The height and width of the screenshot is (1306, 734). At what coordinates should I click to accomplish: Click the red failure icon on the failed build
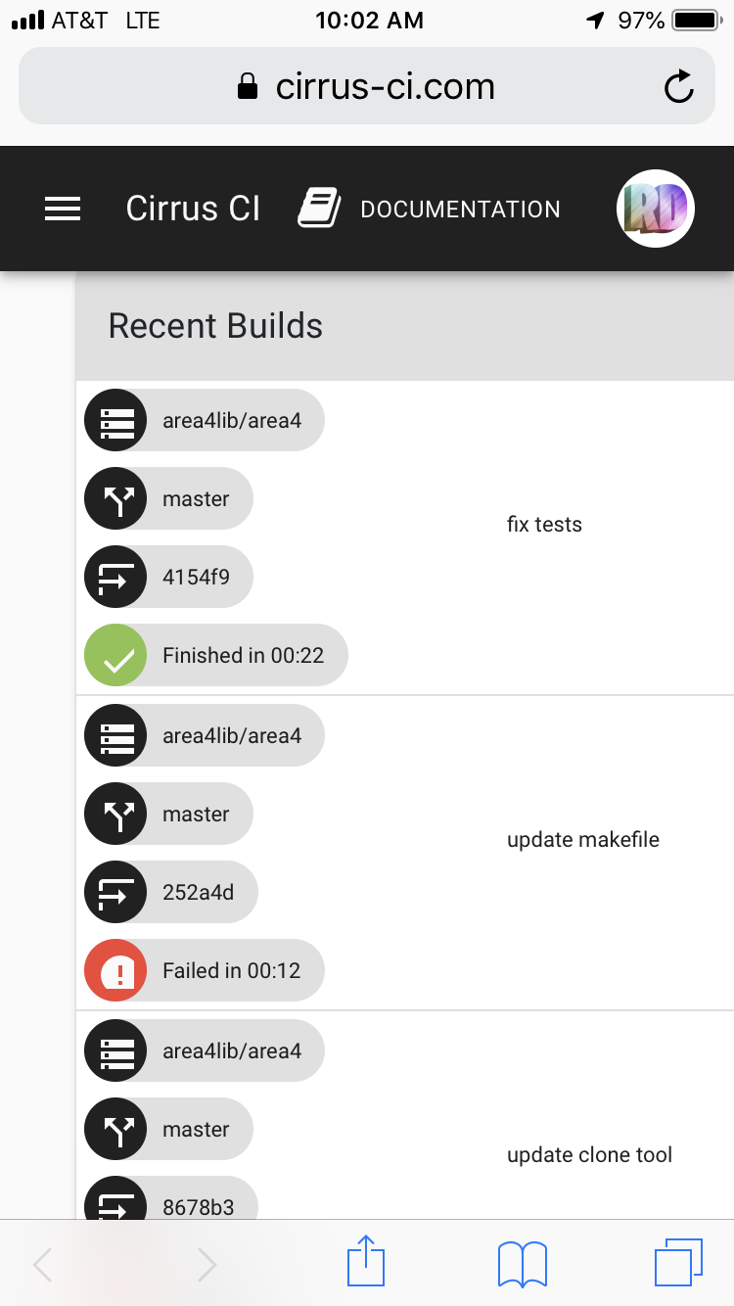[x=115, y=969]
